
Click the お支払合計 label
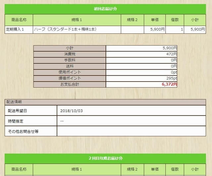pos(70,85)
